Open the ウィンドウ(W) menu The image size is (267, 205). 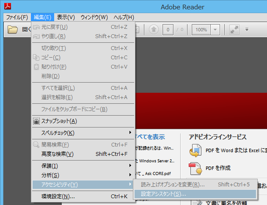(x=94, y=17)
